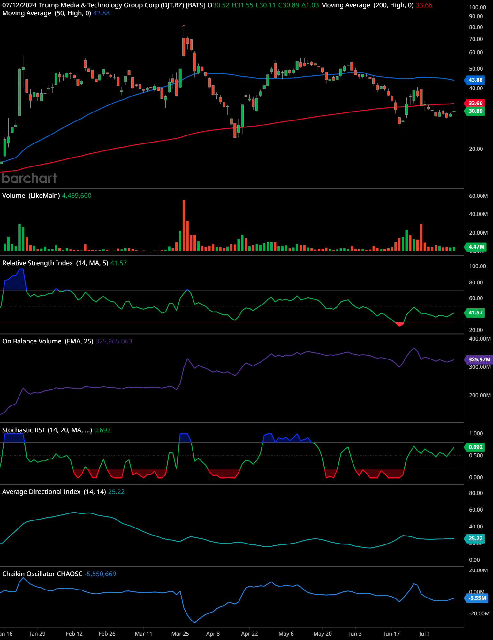Click the green 0.692 Stochastic RSI marker
The height and width of the screenshot is (640, 493).
[x=475, y=447]
